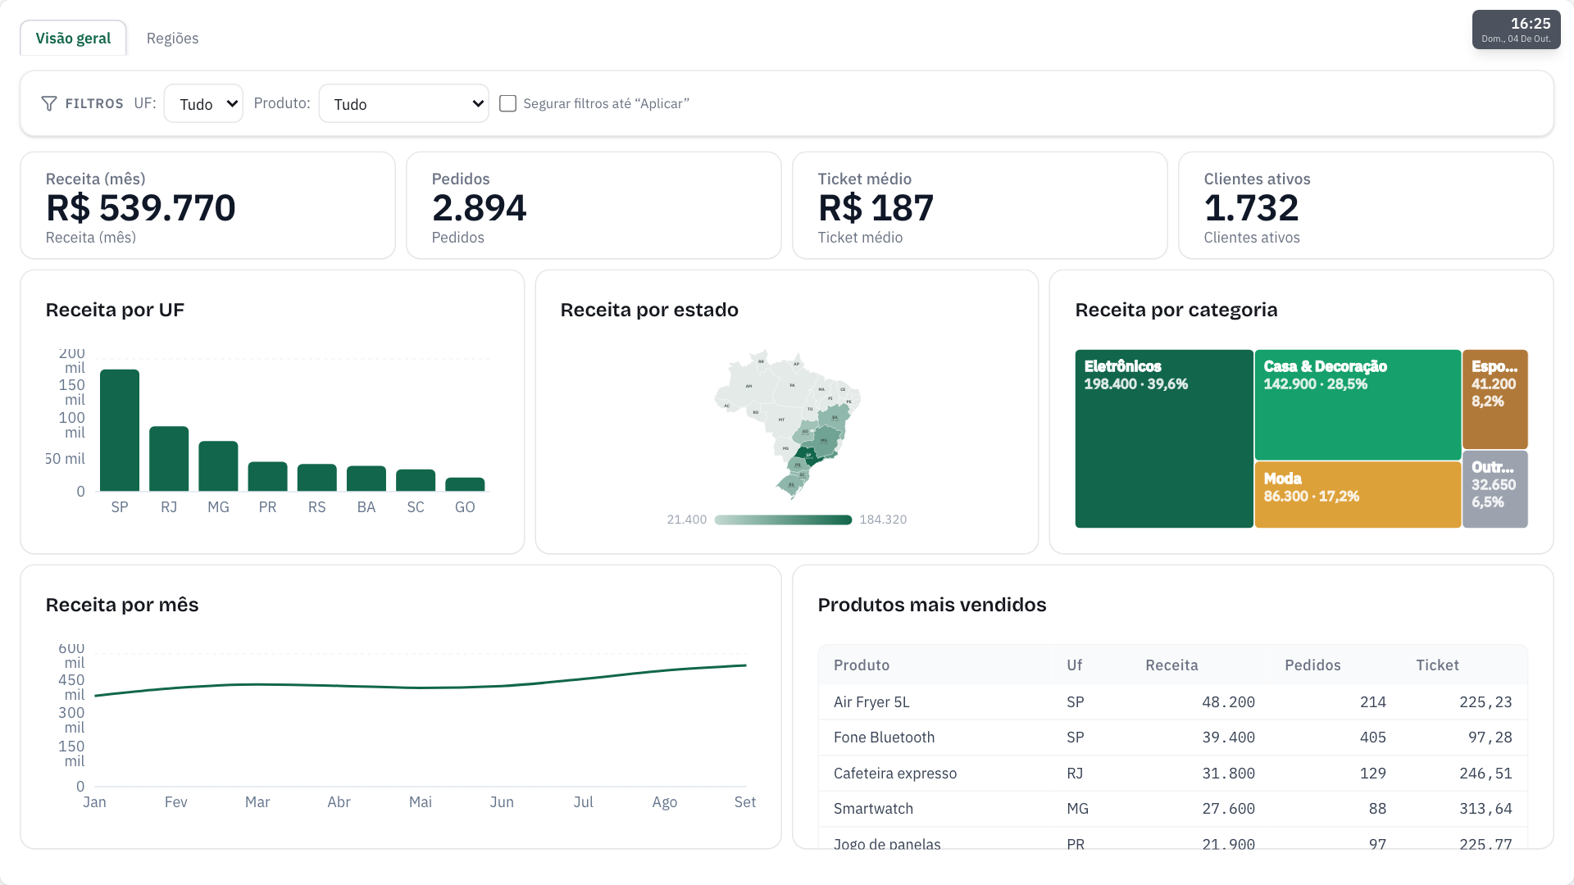Click the Moda treemap tile

(x=1358, y=494)
